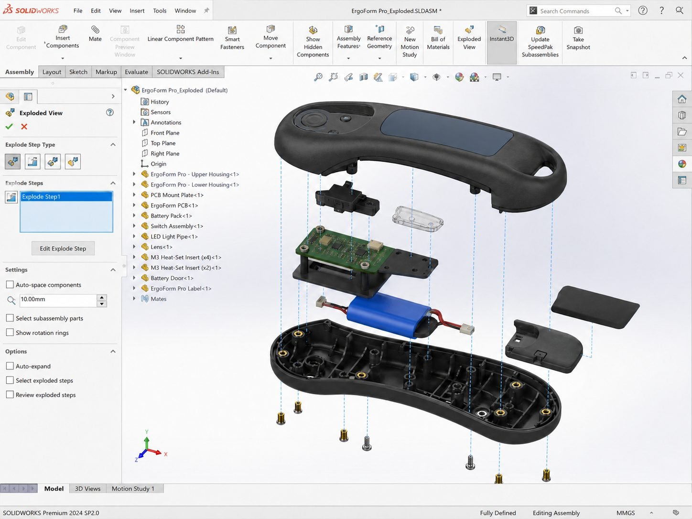This screenshot has height=519, width=692.
Task: Toggle the Auto-expand option
Action: pyautogui.click(x=10, y=366)
